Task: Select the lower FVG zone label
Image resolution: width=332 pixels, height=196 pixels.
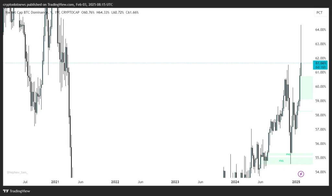Action: [281, 161]
